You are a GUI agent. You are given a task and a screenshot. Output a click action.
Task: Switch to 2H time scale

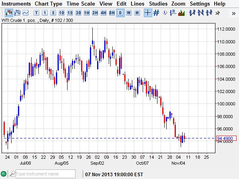point(95,13)
